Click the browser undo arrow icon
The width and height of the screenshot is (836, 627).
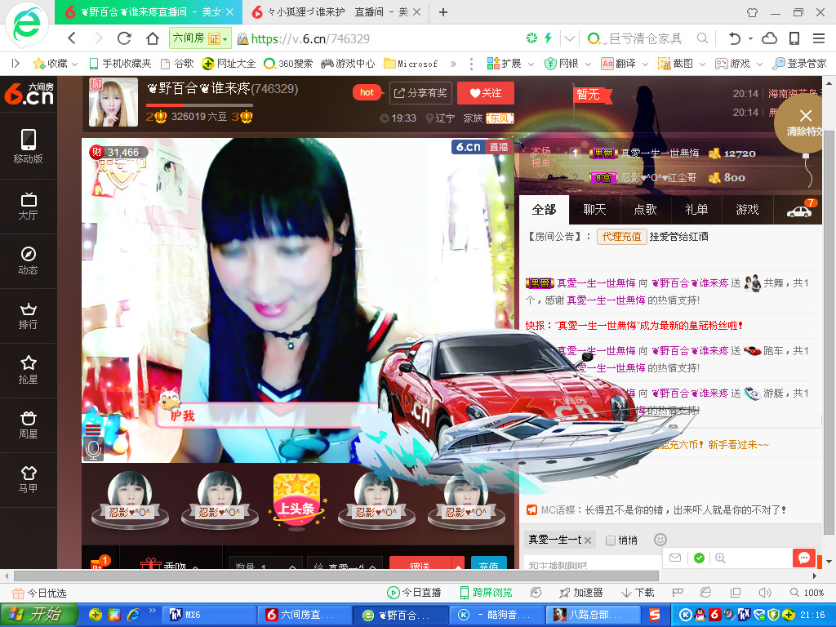click(x=735, y=38)
